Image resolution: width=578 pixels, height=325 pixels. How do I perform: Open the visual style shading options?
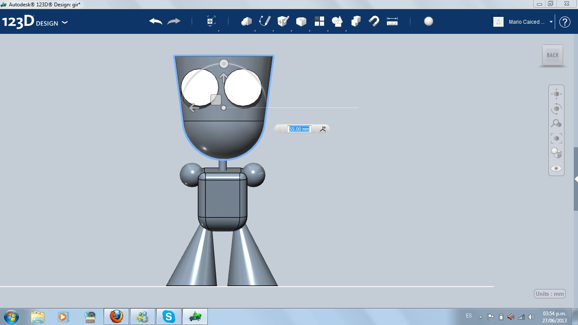556,153
